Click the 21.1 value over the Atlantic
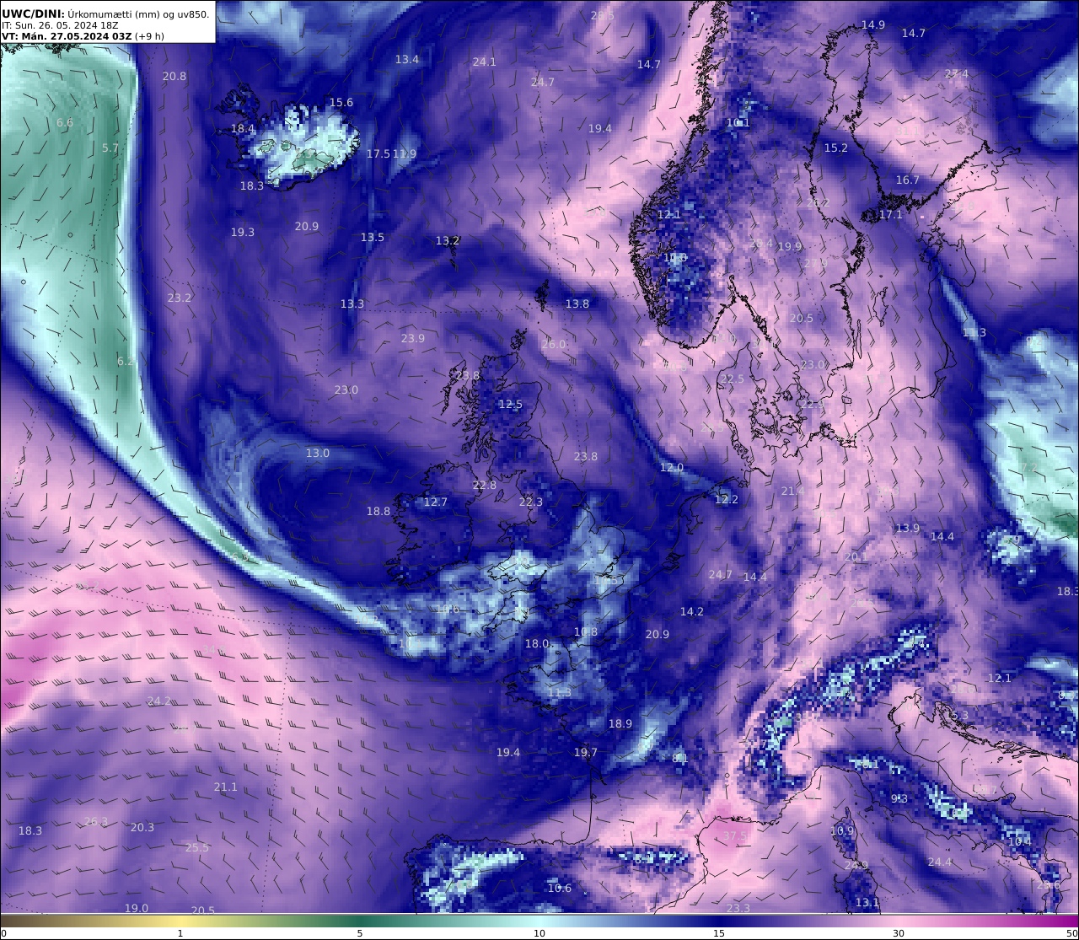The width and height of the screenshot is (1079, 940). [226, 787]
